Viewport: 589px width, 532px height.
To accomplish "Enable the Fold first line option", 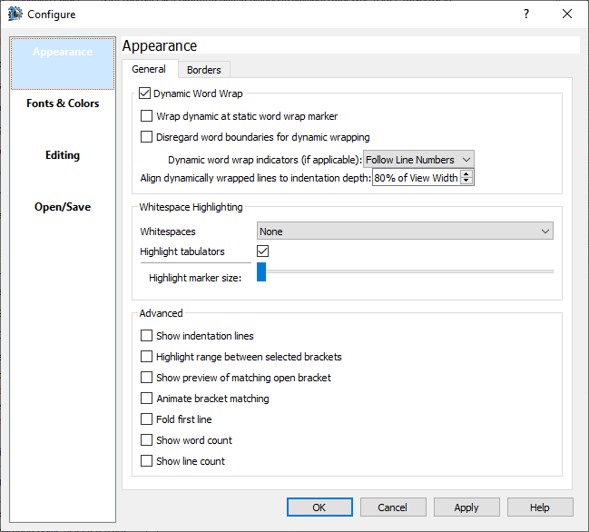I will 146,419.
